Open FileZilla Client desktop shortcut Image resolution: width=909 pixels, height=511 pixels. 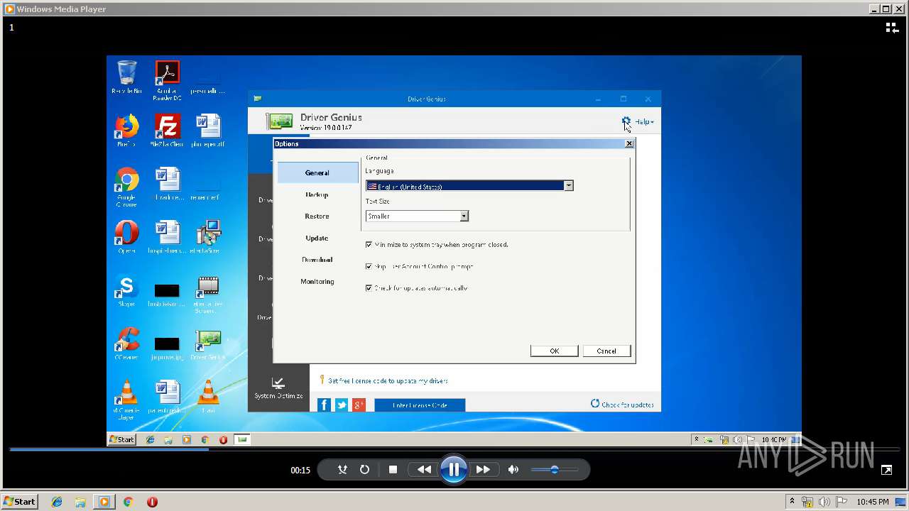coord(167,131)
